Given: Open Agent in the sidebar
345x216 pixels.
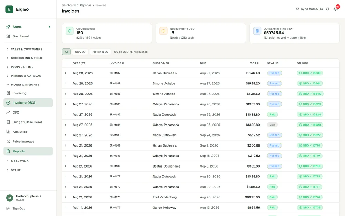Looking at the screenshot, I should [x=28, y=27].
